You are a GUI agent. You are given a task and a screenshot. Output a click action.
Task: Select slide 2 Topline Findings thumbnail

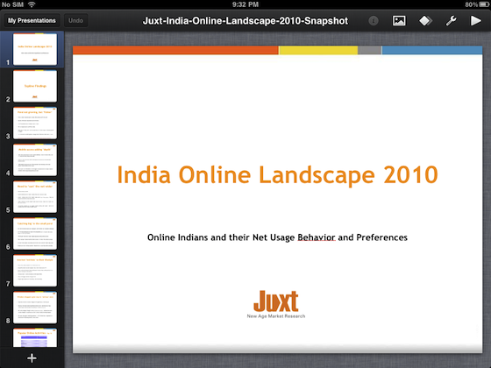point(35,86)
